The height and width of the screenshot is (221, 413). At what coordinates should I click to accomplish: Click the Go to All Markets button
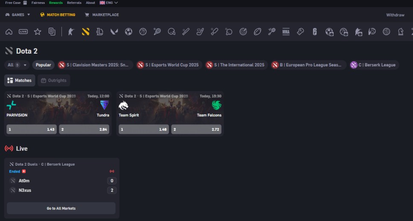point(61,208)
